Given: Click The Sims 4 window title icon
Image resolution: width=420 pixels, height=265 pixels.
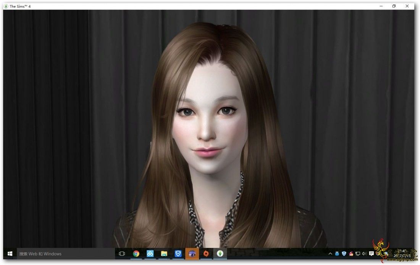Looking at the screenshot, I should pos(6,6).
